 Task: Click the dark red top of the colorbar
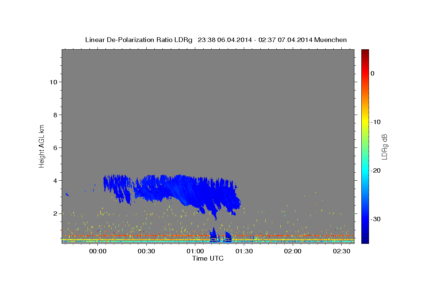(365, 52)
